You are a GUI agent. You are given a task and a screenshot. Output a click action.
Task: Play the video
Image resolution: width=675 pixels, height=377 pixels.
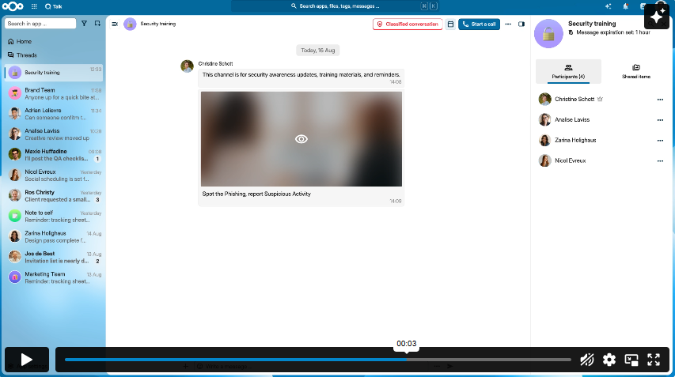click(x=27, y=360)
